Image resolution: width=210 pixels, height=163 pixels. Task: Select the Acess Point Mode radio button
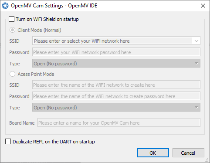pyautogui.click(x=12, y=74)
